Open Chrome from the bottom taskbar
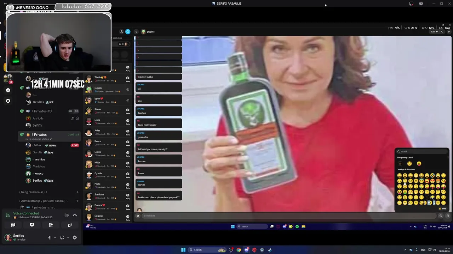 239,250
